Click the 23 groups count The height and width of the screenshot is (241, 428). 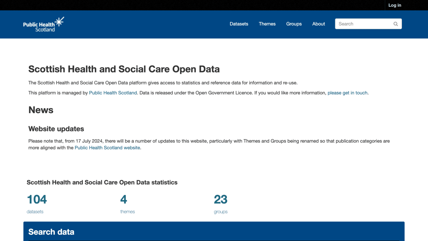pyautogui.click(x=221, y=199)
